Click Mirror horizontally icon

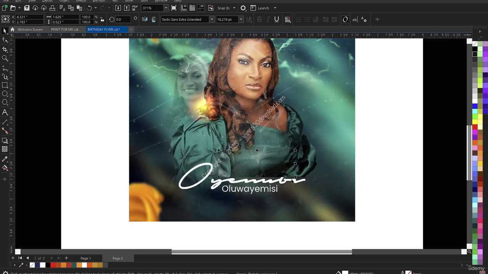coord(145,19)
